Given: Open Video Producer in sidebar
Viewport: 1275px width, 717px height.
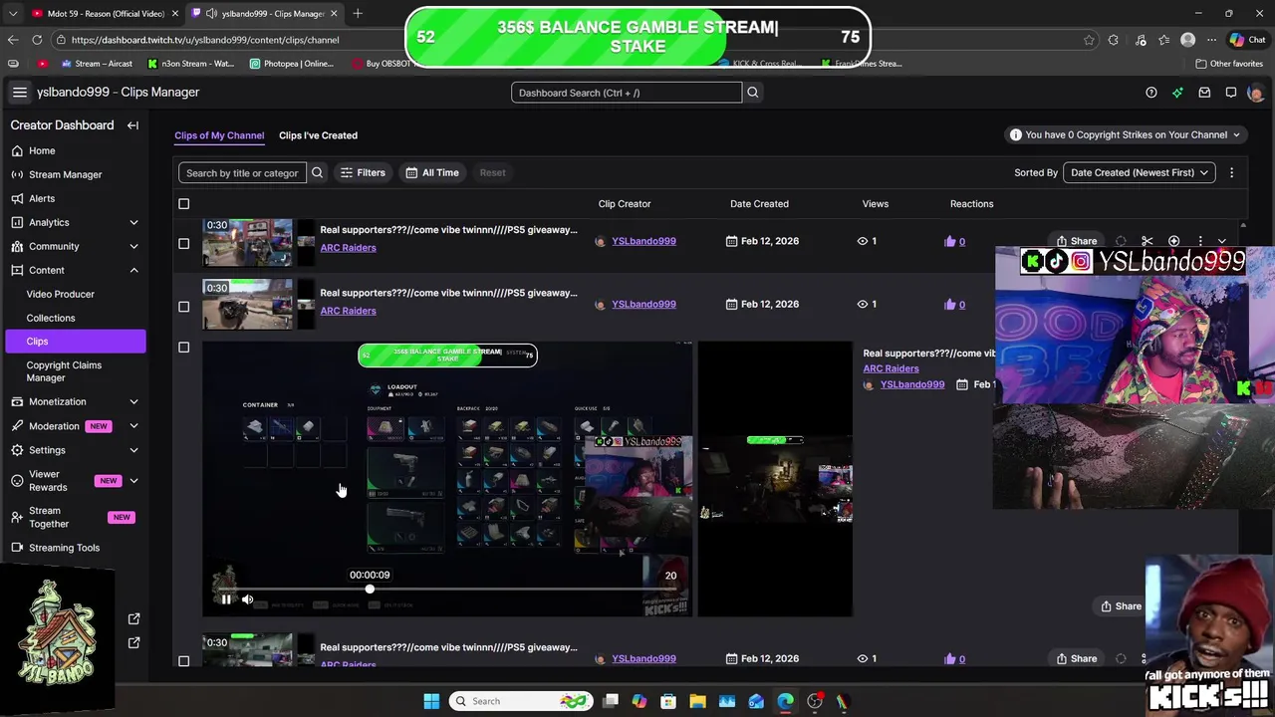Looking at the screenshot, I should [61, 294].
